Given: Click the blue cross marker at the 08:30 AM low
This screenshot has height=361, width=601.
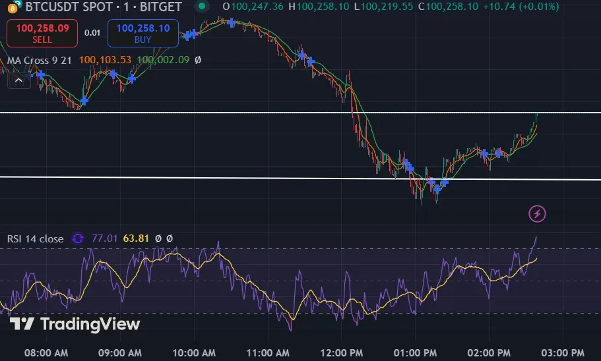Looking at the screenshot, I should 84,101.
